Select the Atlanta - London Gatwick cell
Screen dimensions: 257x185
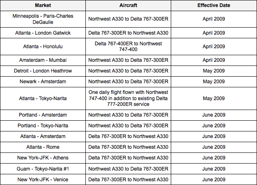point(43,33)
